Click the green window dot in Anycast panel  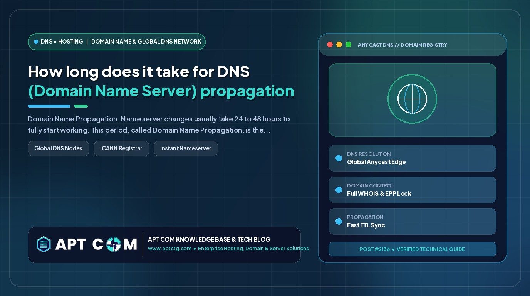(348, 45)
